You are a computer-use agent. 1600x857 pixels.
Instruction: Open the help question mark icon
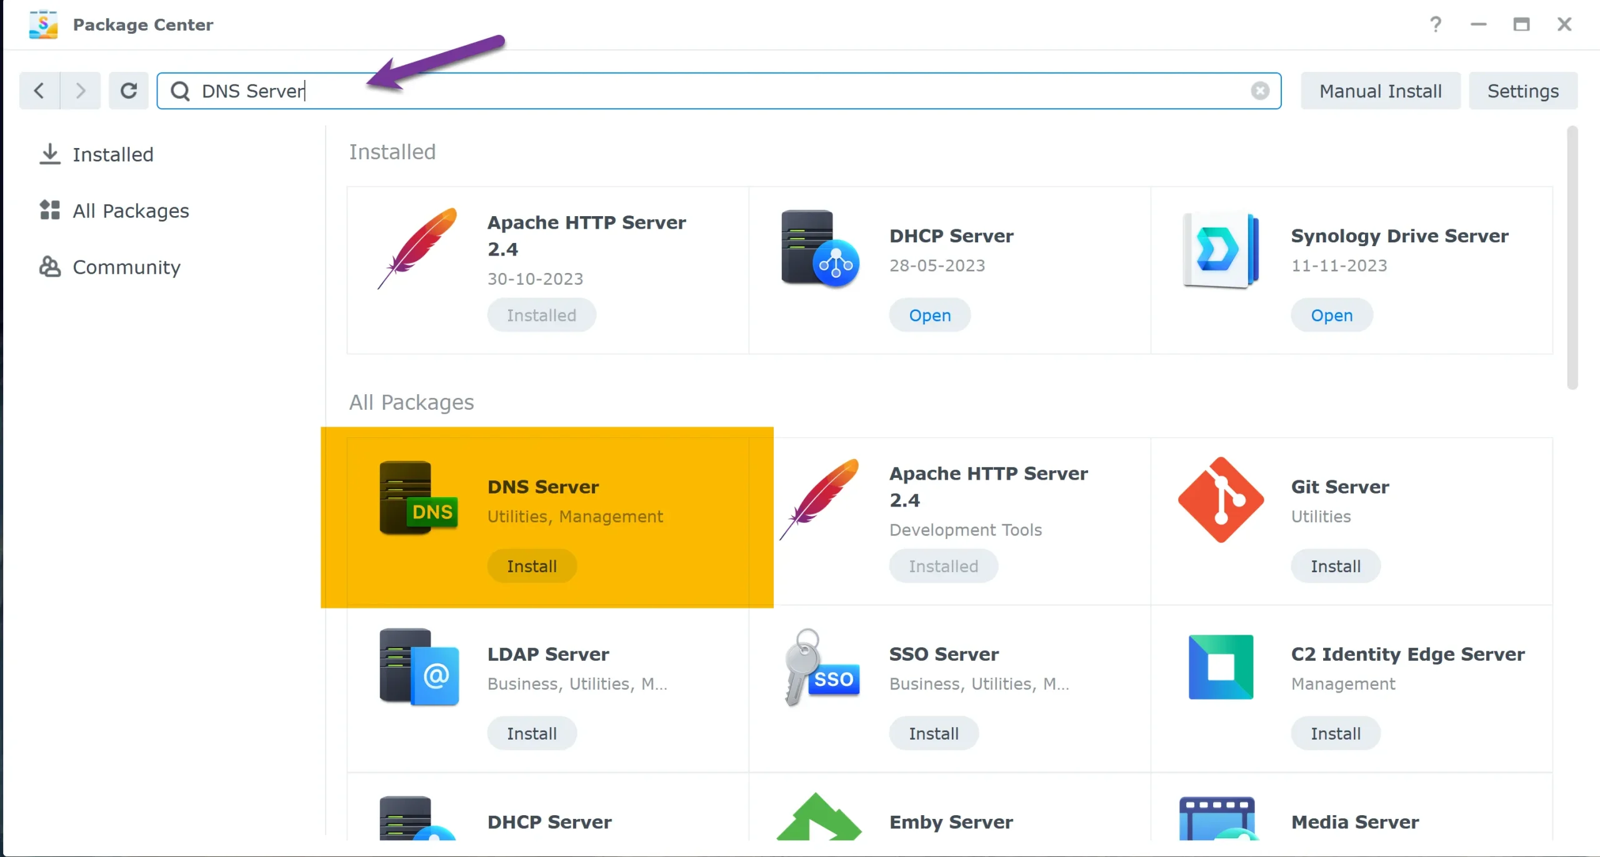1435,24
